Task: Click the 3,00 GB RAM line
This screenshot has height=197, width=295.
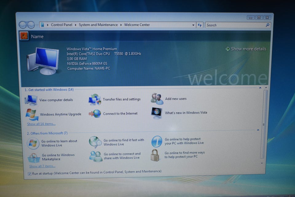Action: [77, 59]
